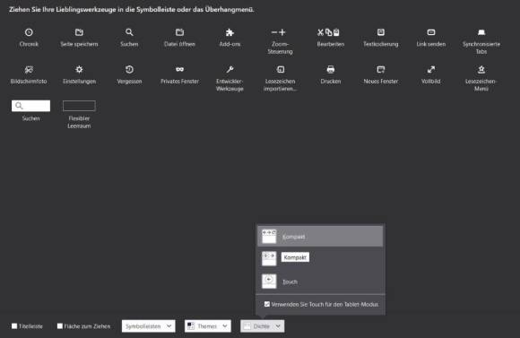Viewport: 520px width, 338px height.
Task: Open the Themes dropdown
Action: 208,326
